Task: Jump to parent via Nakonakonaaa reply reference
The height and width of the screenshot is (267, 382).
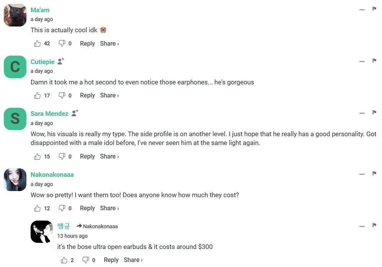Action: pyautogui.click(x=97, y=226)
